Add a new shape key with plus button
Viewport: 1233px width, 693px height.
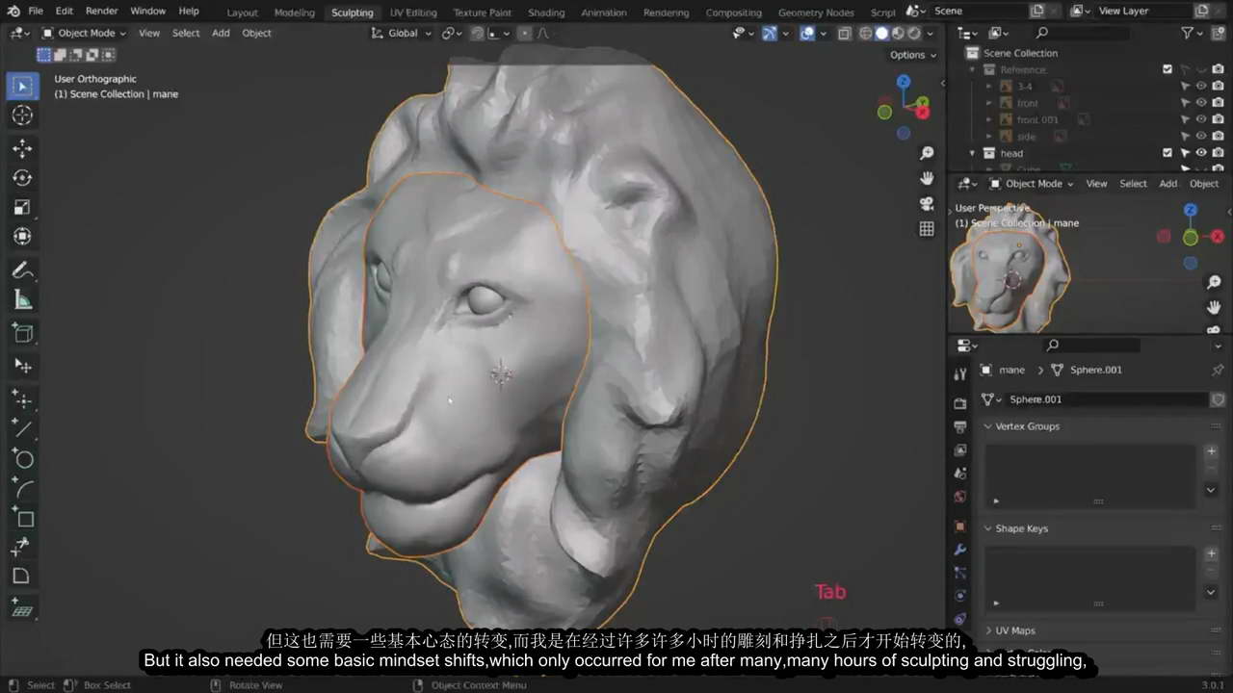click(1212, 553)
